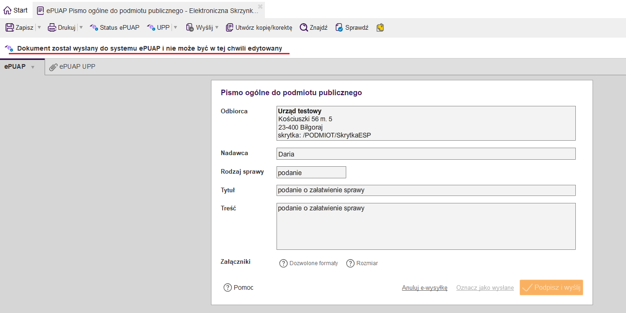Click the Sprawdź verify button
This screenshot has height=313, width=626.
(352, 27)
